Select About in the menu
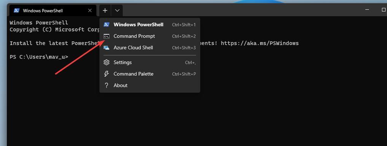This screenshot has width=387, height=146. [x=150, y=85]
